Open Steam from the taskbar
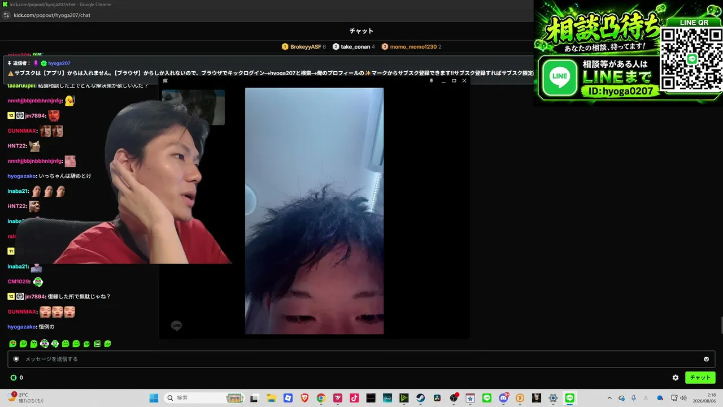The width and height of the screenshot is (723, 407). (421, 398)
